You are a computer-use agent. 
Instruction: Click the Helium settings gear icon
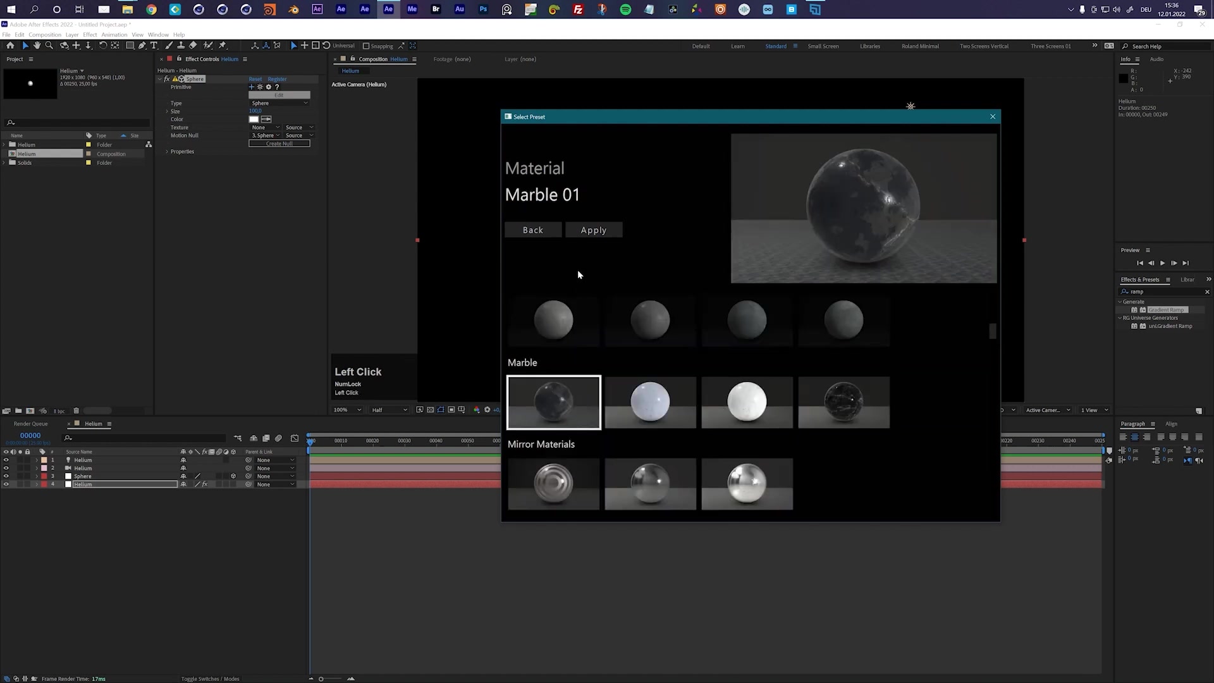pyautogui.click(x=269, y=87)
